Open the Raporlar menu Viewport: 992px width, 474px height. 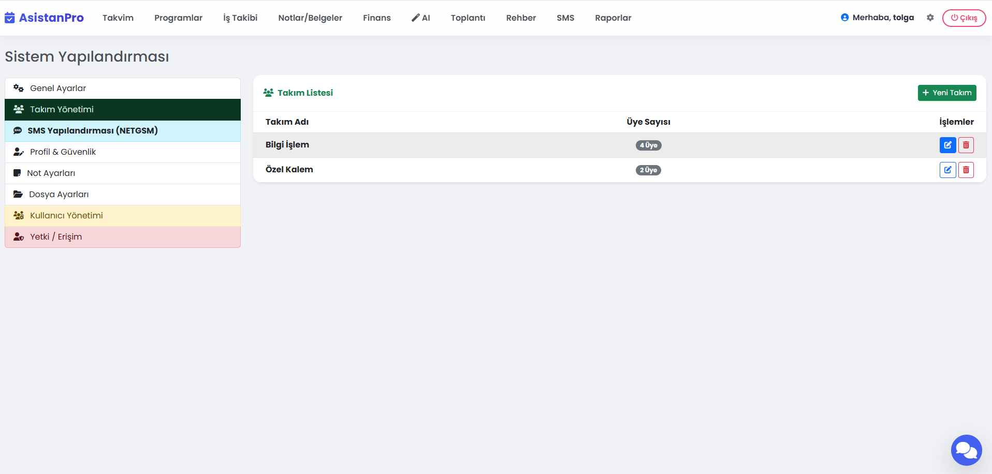[x=613, y=18]
